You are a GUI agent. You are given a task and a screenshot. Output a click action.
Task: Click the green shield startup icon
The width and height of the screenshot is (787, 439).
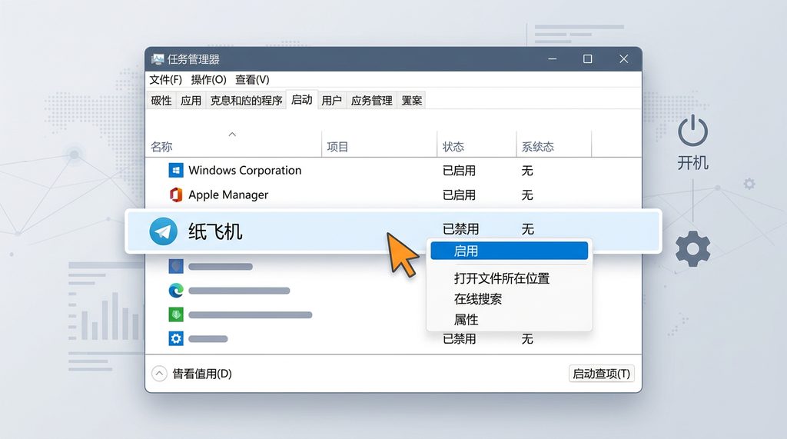click(x=176, y=315)
